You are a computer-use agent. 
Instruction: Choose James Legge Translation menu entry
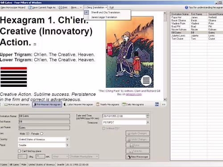click(x=104, y=17)
